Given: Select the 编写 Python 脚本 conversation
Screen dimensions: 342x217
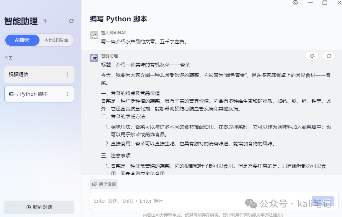Looking at the screenshot, I should 39,94.
